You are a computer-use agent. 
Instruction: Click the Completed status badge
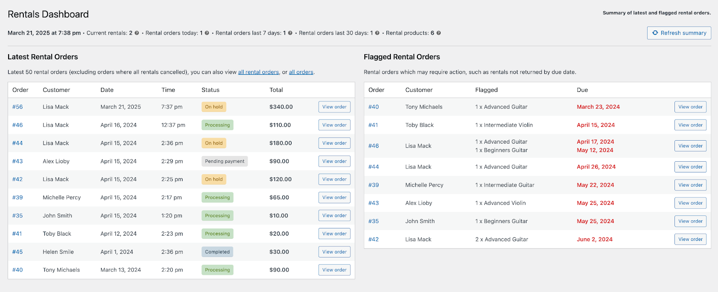tap(217, 252)
